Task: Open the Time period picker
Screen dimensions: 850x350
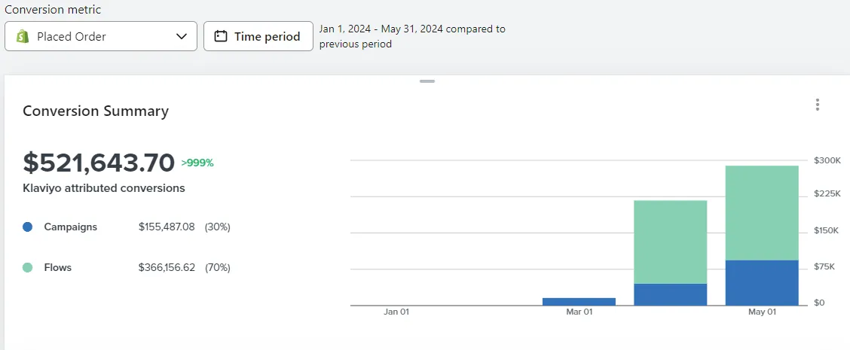Action: pyautogui.click(x=258, y=36)
